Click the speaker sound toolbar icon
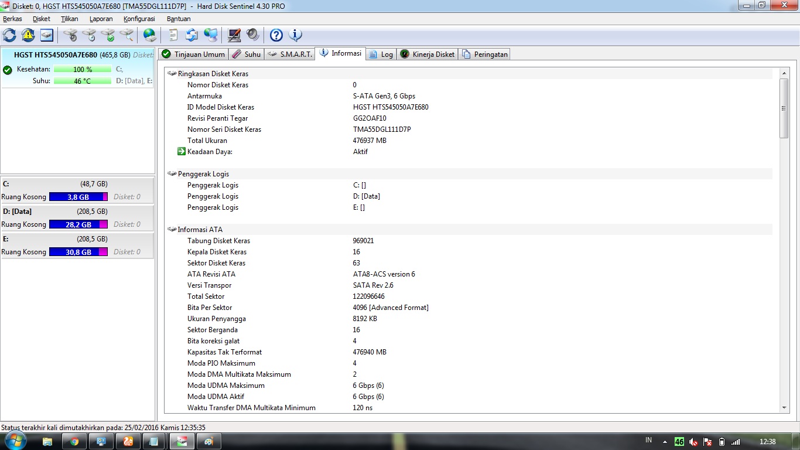The height and width of the screenshot is (450, 800). [x=253, y=35]
